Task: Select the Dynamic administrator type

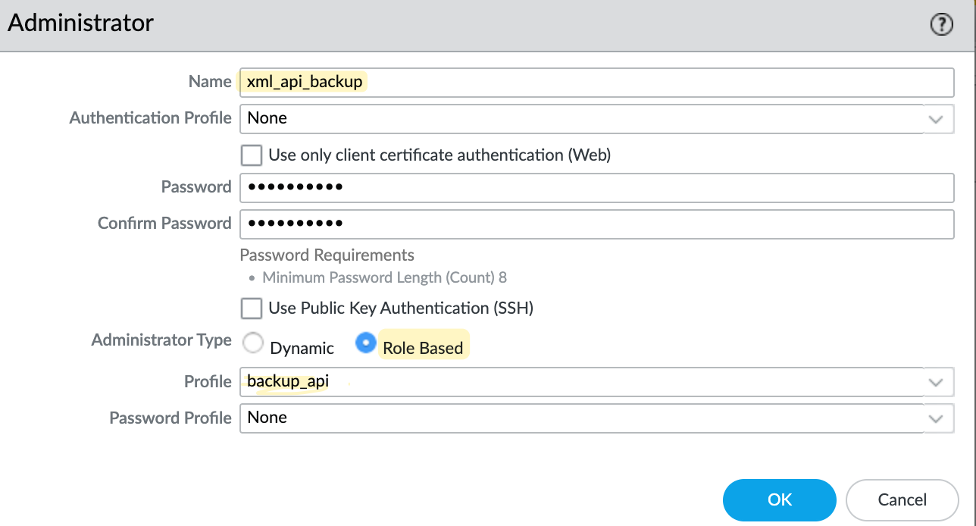Action: coord(252,344)
